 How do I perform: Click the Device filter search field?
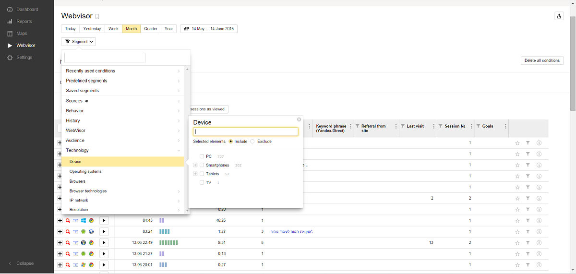pos(246,131)
